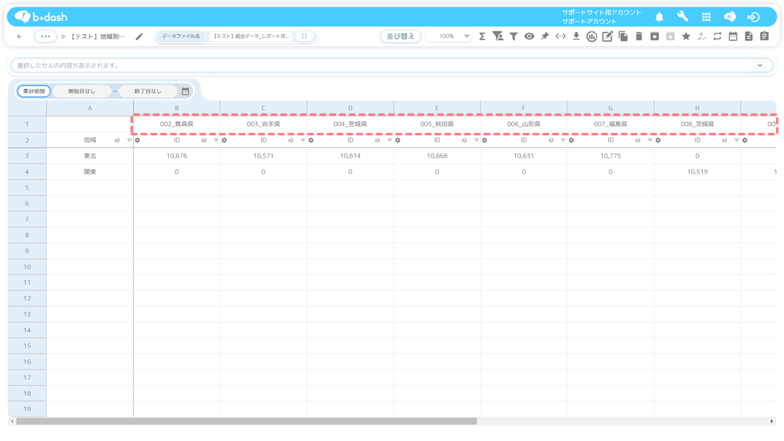Set the 終了日なし end date
Viewport: 784px width, 441px height.
[148, 91]
